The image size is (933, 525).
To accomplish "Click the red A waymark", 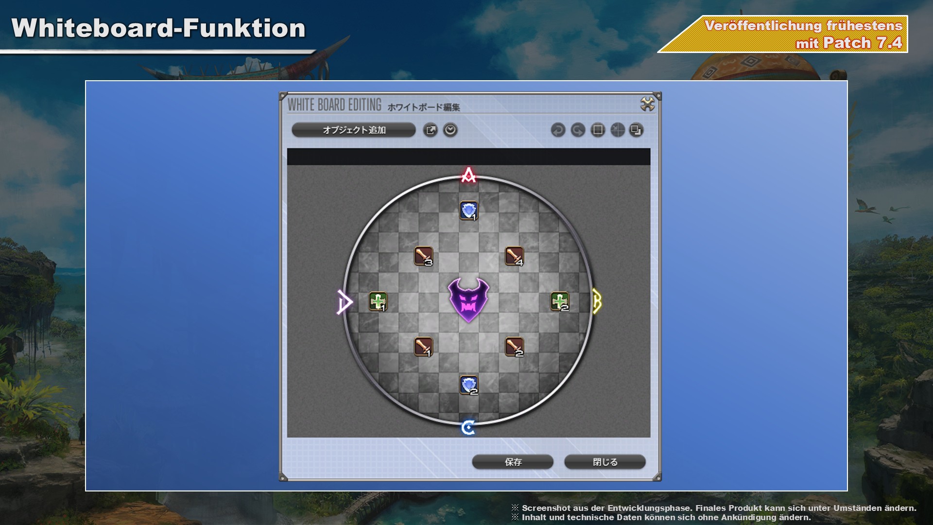I will (x=468, y=175).
